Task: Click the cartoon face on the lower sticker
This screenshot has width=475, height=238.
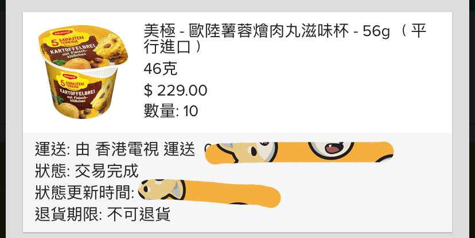Action: point(161,190)
